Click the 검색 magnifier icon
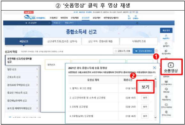The height and width of the screenshot is (125, 185). click(129, 17)
